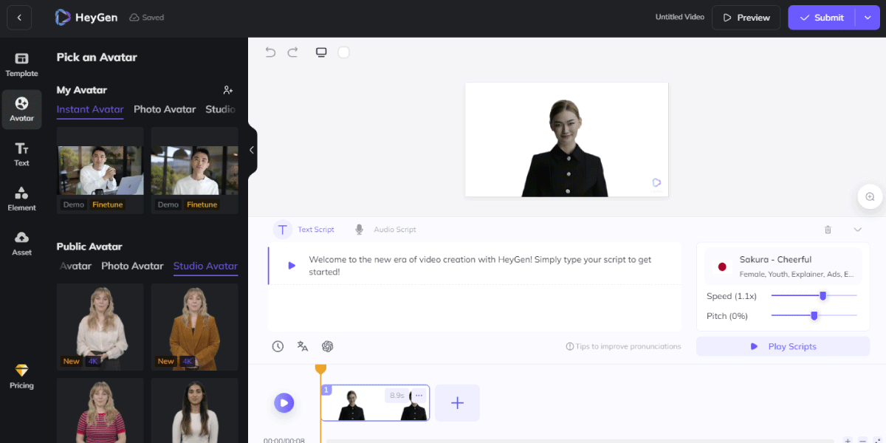886x443 pixels.
Task: Add a new avatar in My Avatar
Action: pyautogui.click(x=228, y=90)
